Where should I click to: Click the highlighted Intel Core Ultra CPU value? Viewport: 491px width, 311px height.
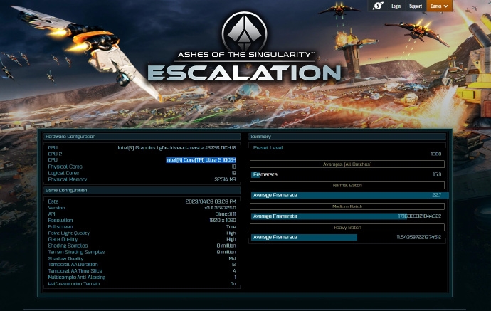(201, 160)
